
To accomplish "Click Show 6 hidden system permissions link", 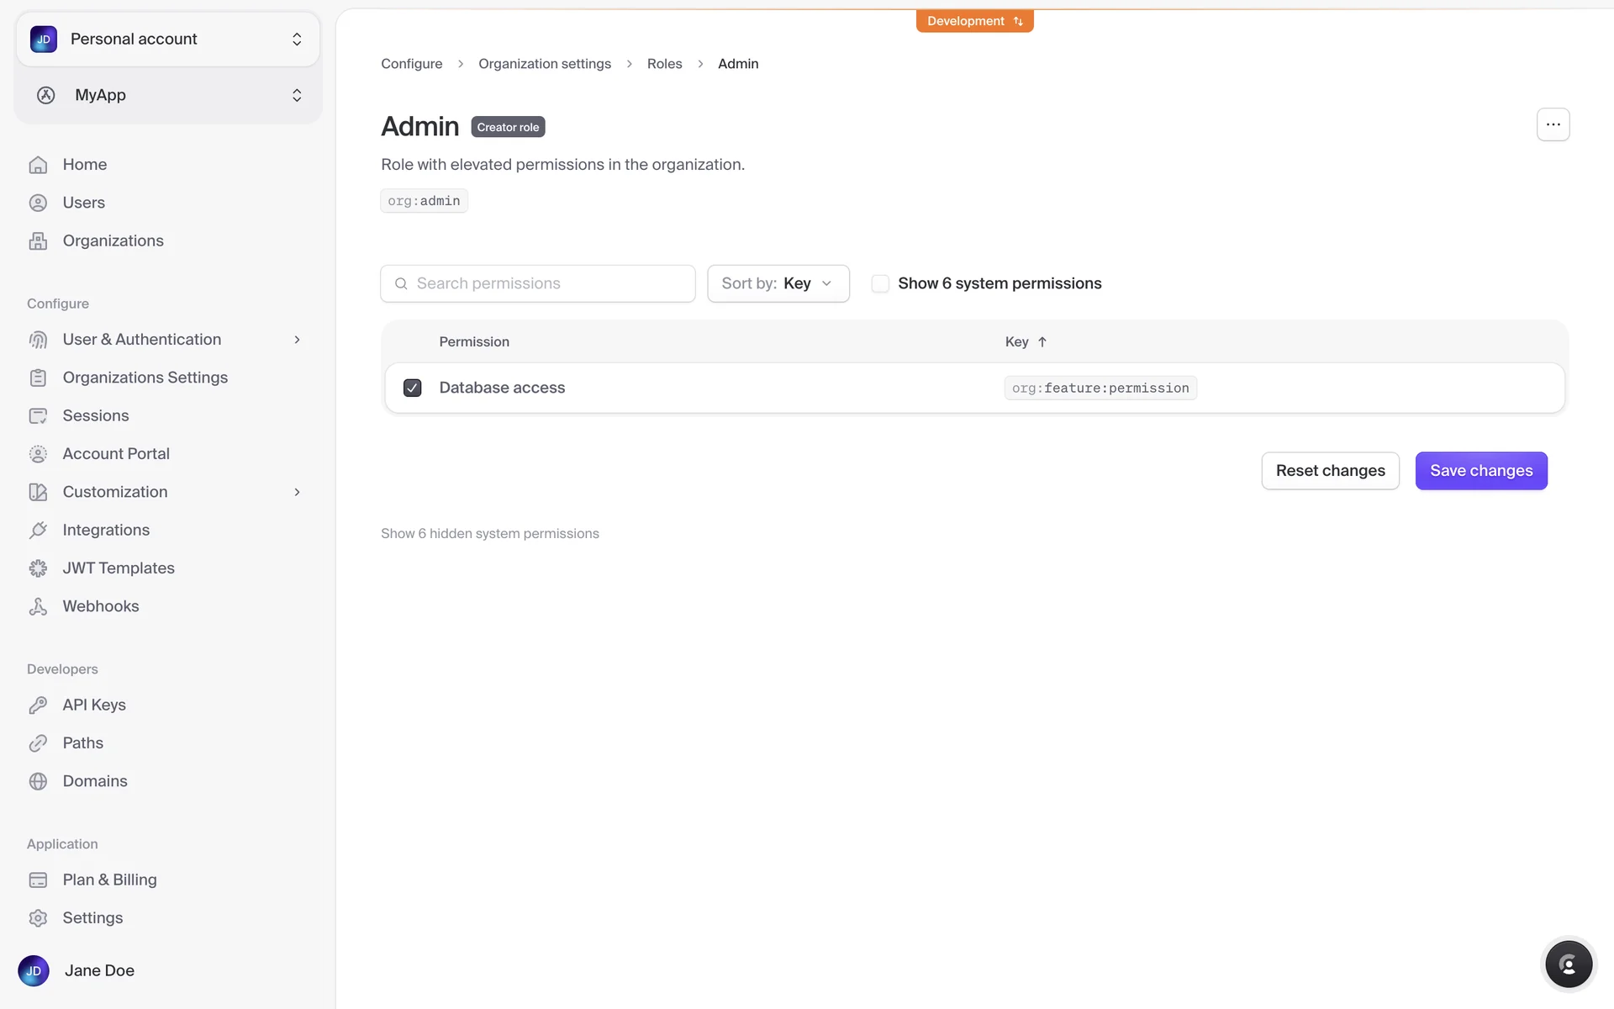I will pyautogui.click(x=490, y=534).
